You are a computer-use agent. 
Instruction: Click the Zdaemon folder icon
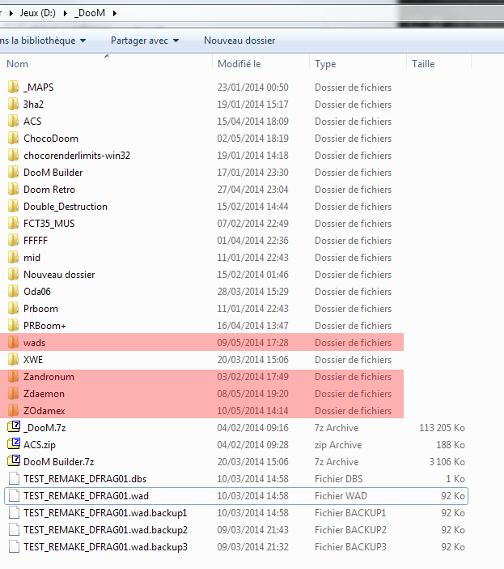14,394
